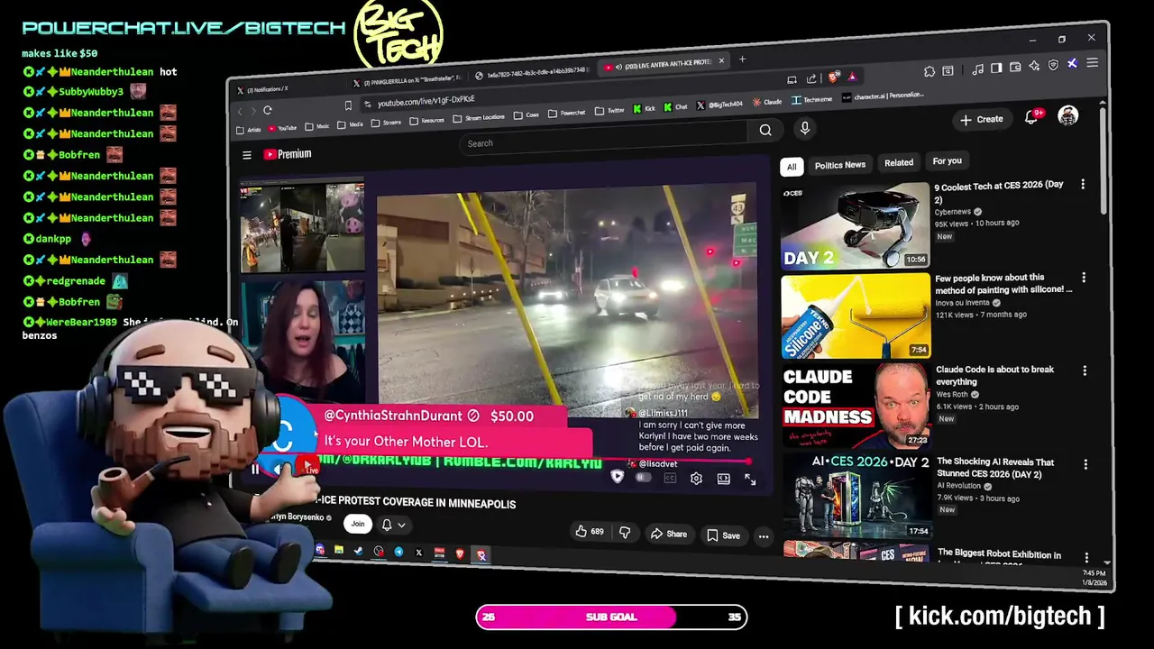Click the browser address bar URL

[x=426, y=102]
